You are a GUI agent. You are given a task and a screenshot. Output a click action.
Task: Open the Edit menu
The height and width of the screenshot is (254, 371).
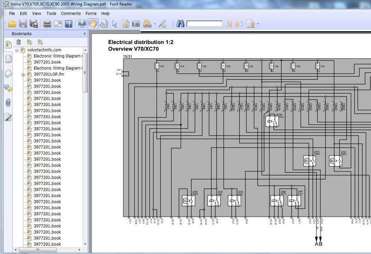click(23, 14)
